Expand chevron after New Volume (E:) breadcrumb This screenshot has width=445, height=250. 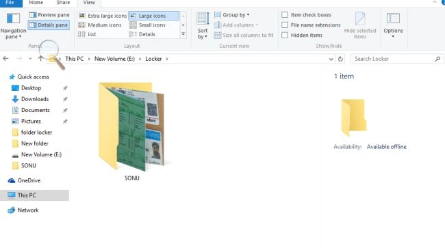click(x=140, y=59)
